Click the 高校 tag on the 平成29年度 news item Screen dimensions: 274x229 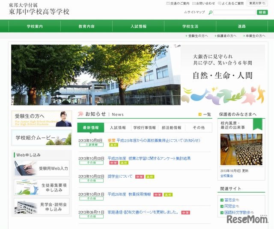(x=113, y=145)
